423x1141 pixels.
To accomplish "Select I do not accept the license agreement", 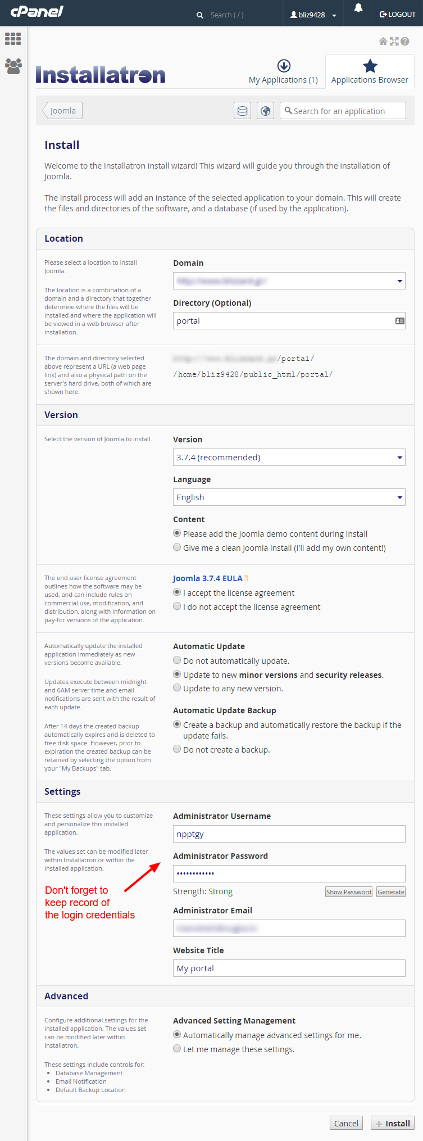I will click(x=177, y=606).
